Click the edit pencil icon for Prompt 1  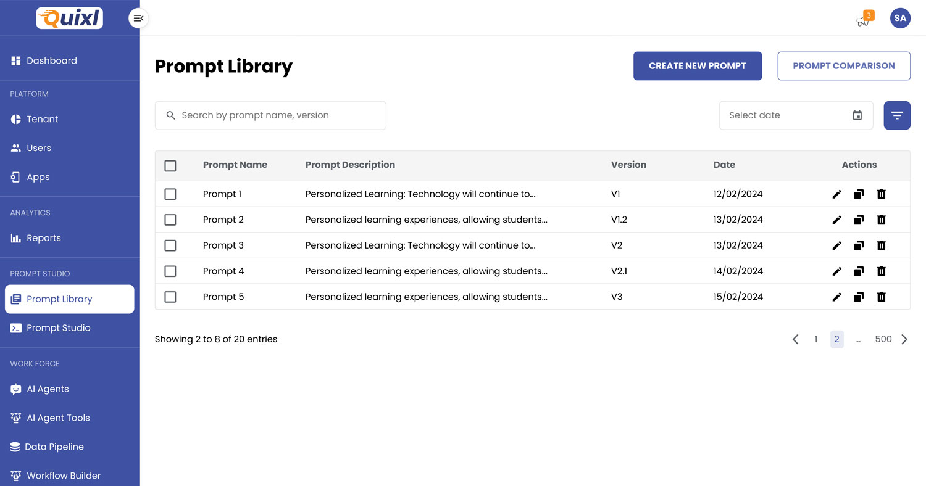pos(836,194)
